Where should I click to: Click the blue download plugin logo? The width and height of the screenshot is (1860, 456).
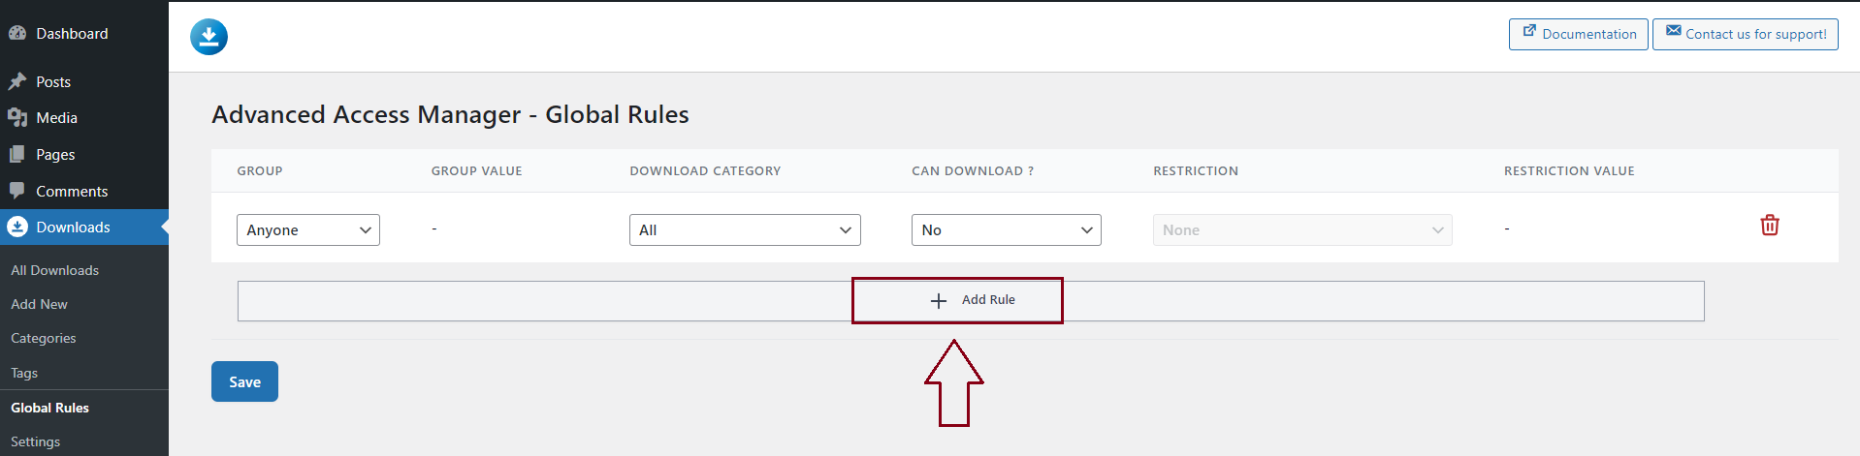click(x=208, y=37)
